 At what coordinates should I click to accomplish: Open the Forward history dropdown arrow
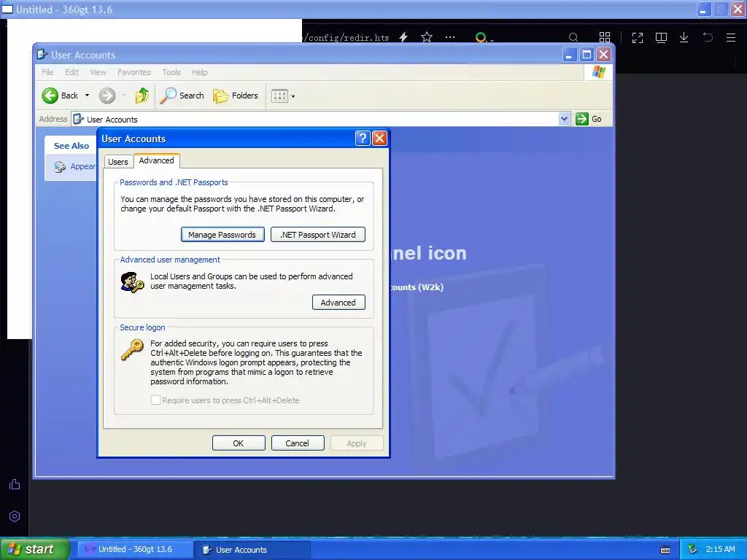click(x=124, y=96)
